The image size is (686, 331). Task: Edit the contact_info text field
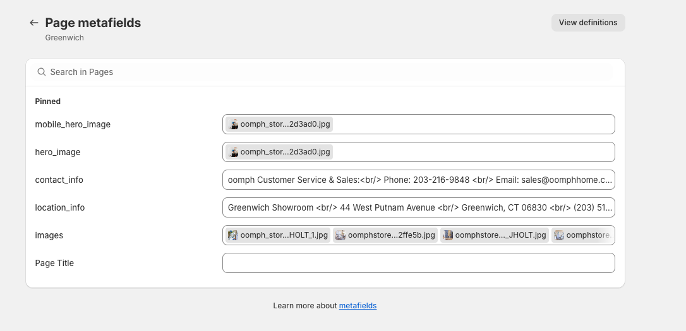[x=419, y=180]
